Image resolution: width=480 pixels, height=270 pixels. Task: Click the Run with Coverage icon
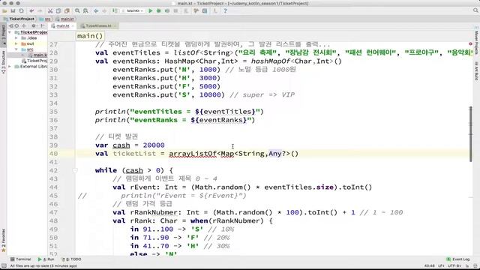coord(167,10)
